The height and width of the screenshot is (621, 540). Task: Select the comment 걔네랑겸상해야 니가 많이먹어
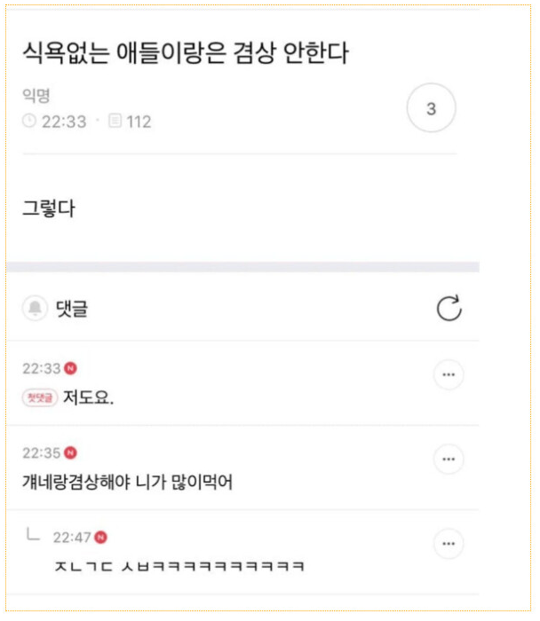(127, 481)
